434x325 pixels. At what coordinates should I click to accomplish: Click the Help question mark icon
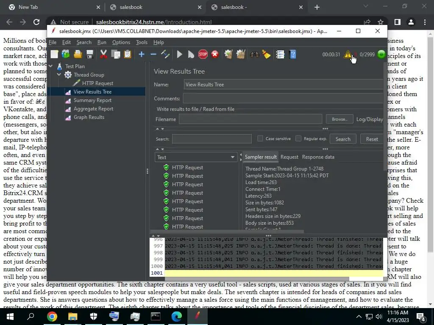click(x=292, y=54)
